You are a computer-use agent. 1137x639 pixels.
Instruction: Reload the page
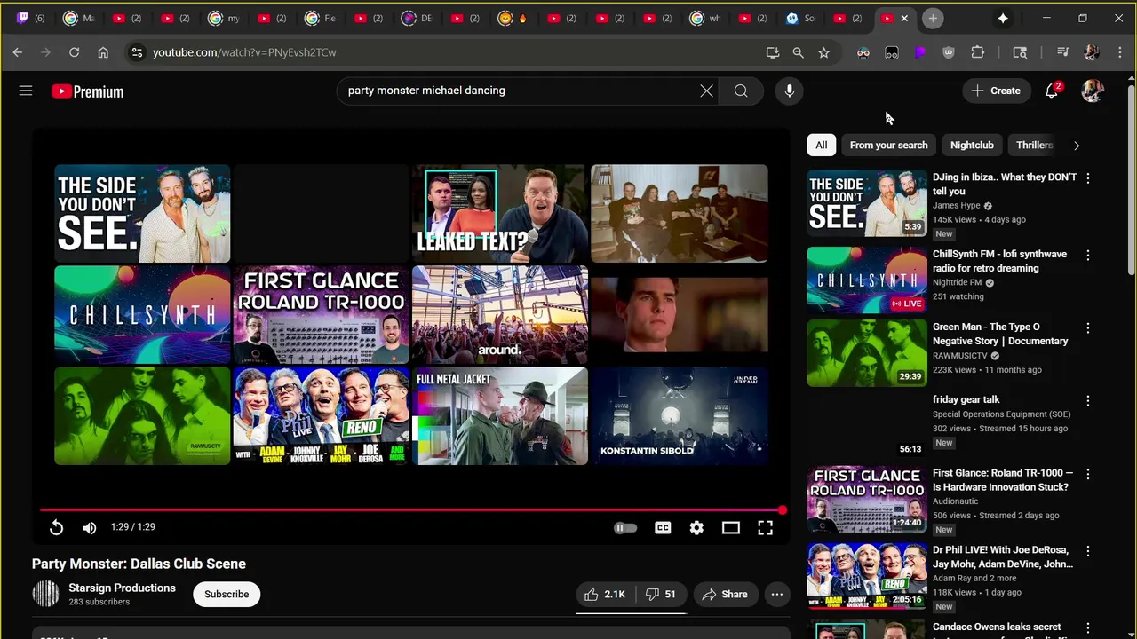(75, 52)
